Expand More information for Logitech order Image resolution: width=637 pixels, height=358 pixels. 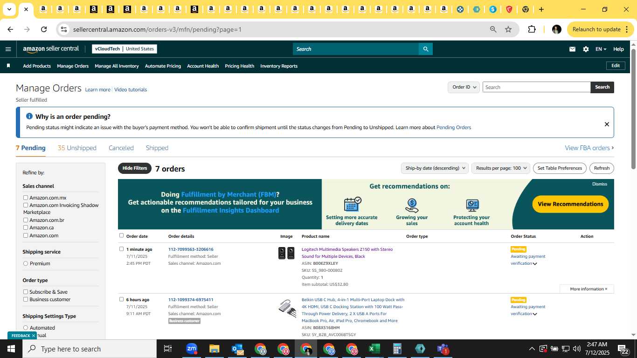click(x=587, y=289)
